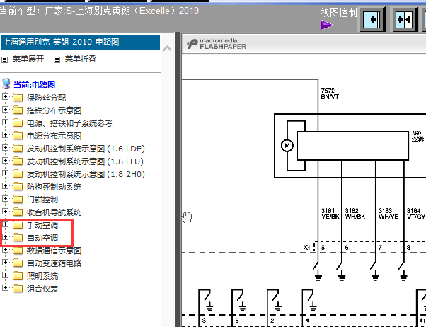
Task: Click the Macromedia FlashPaper logo
Action: pyautogui.click(x=217, y=44)
